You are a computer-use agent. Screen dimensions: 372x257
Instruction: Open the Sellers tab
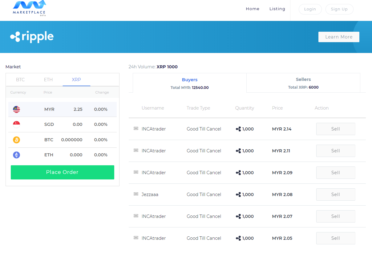[x=303, y=83]
